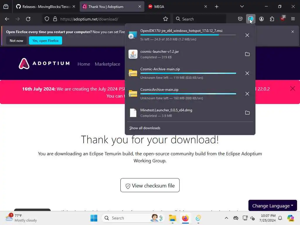Expand the Change Language dropdown
The width and height of the screenshot is (300, 225).
(x=273, y=206)
